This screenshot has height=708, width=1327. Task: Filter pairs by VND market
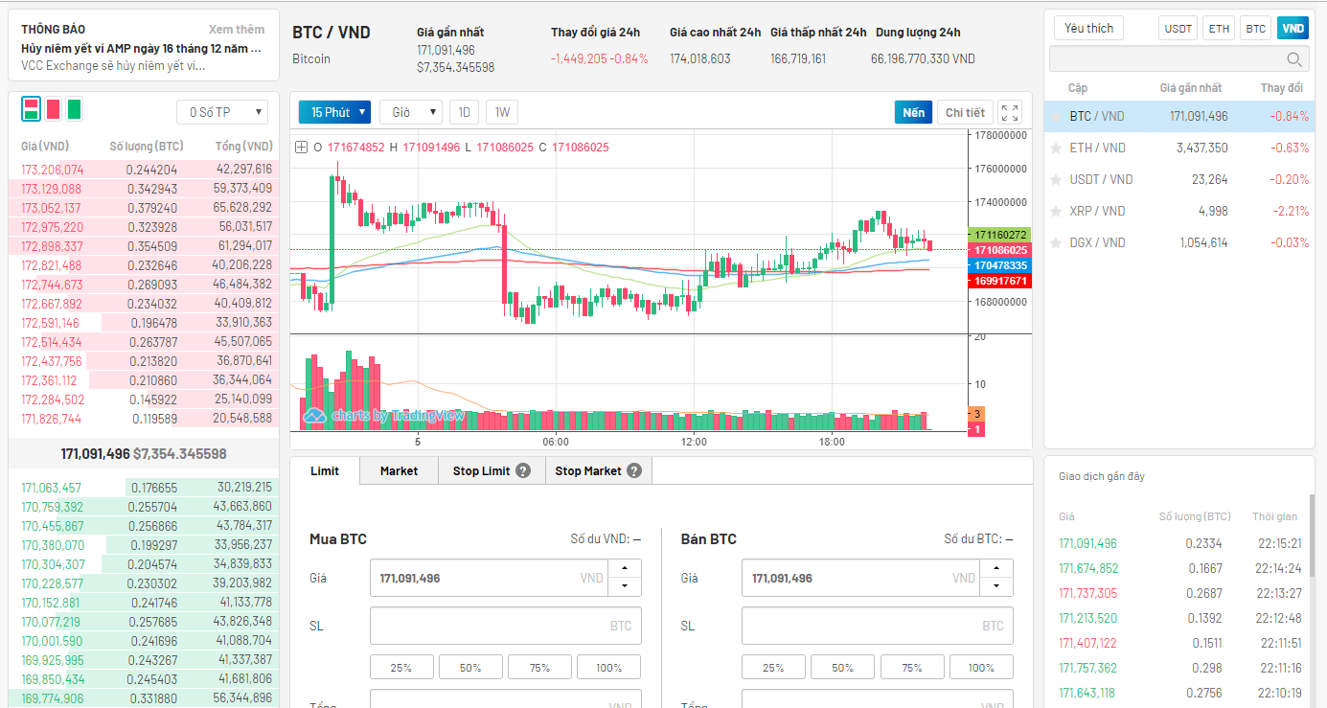pos(1293,29)
